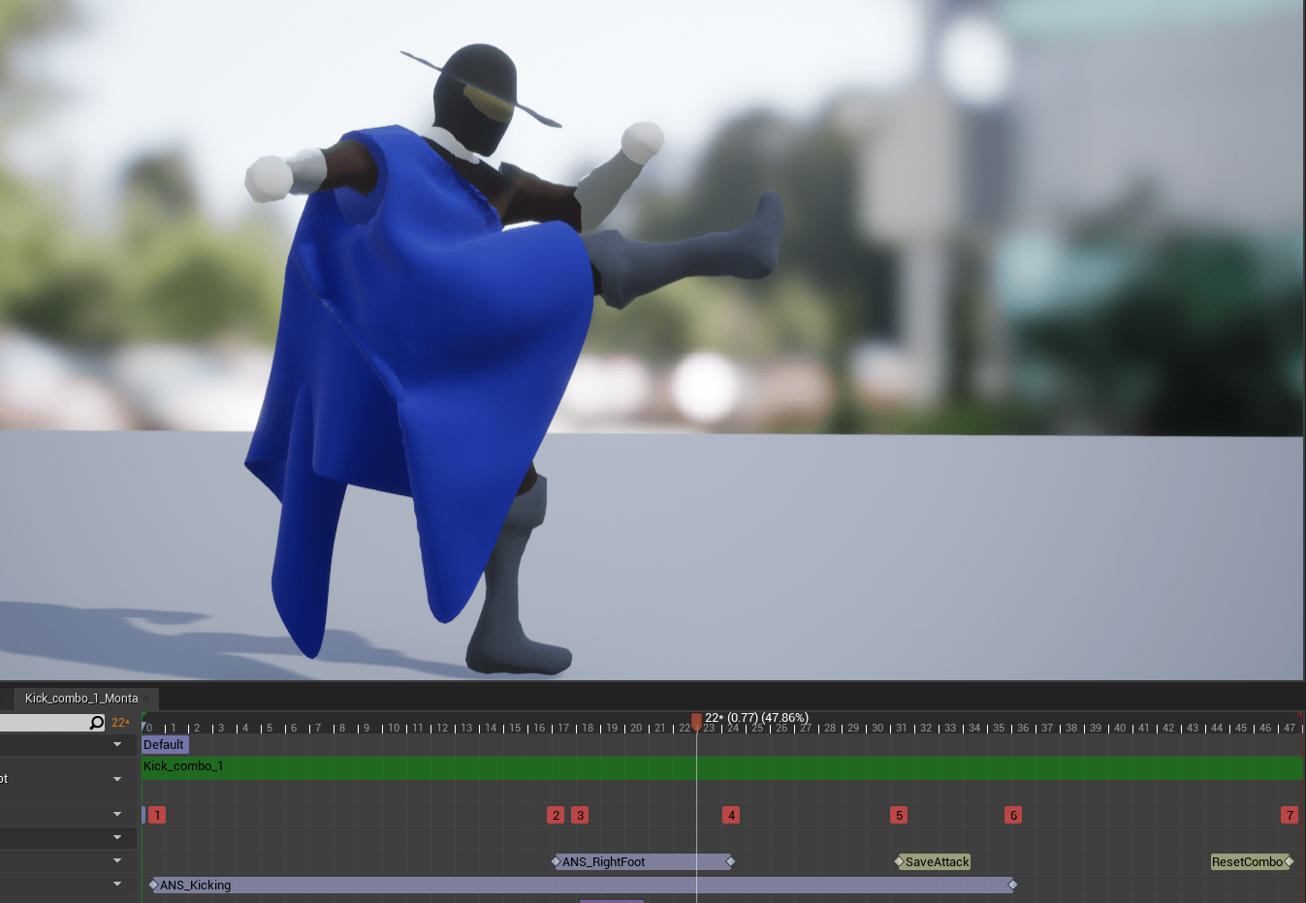Click the ANS_Kicking start diamond handle
The image size is (1306, 903).
click(153, 885)
